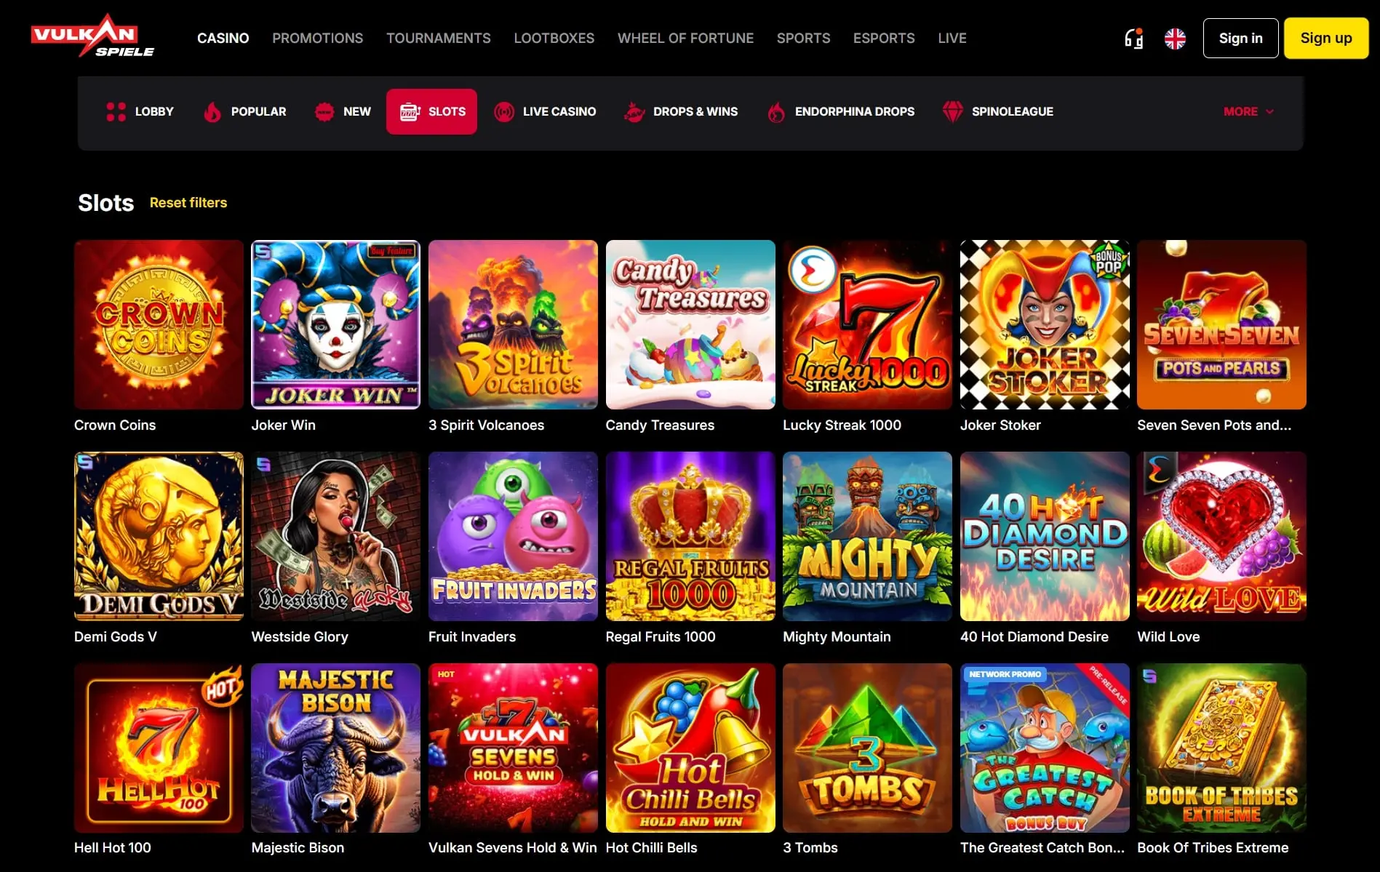The image size is (1380, 872).
Task: Open the support headset icon
Action: 1133,39
